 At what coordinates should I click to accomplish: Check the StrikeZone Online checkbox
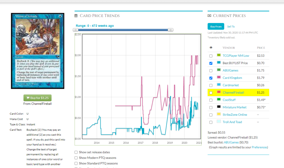click(x=211, y=115)
